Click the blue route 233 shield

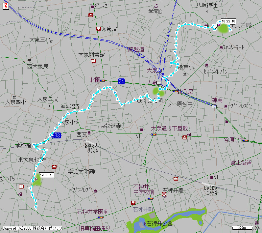pyautogui.click(x=56, y=135)
